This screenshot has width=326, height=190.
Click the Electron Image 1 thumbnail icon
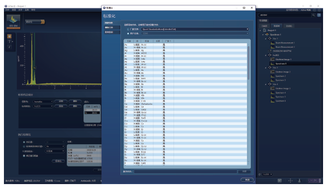click(272, 59)
